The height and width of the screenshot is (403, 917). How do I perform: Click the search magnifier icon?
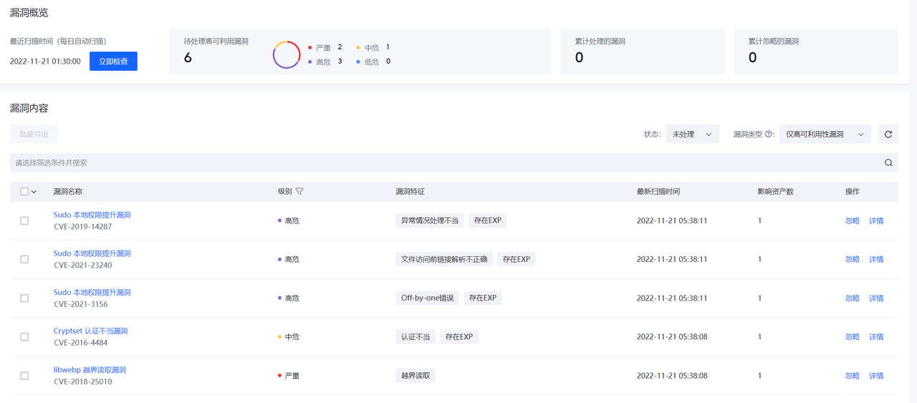888,162
